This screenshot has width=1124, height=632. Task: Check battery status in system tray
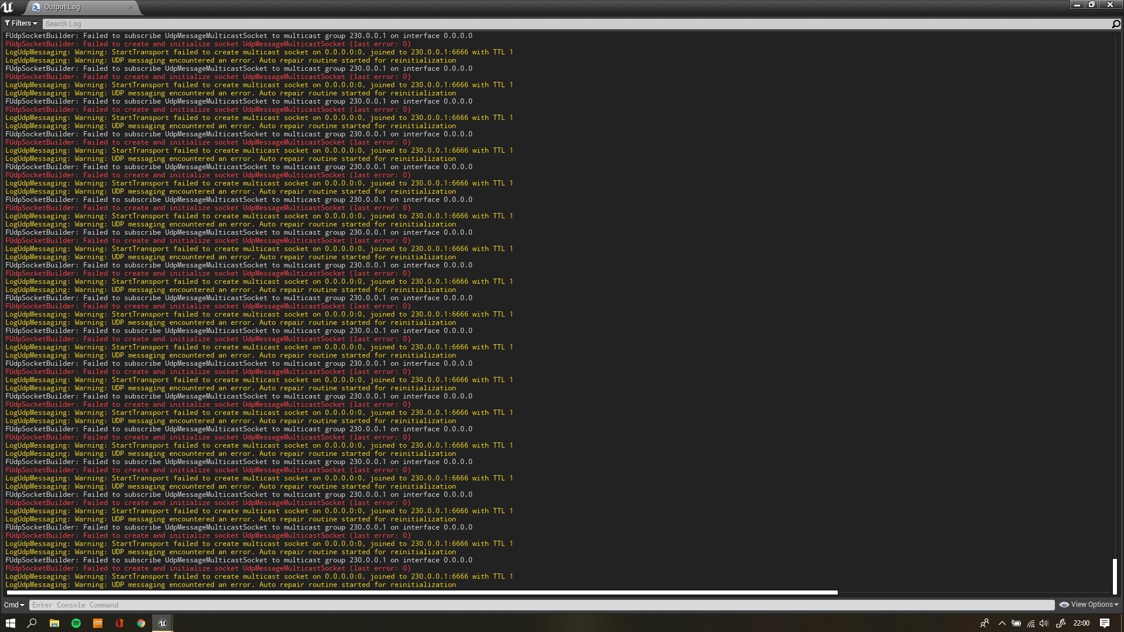pos(1016,623)
